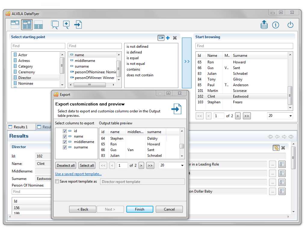Image resolution: width=304 pixels, height=228 pixels.
Task: Switch to the Results 1 tab
Action: click(20, 127)
